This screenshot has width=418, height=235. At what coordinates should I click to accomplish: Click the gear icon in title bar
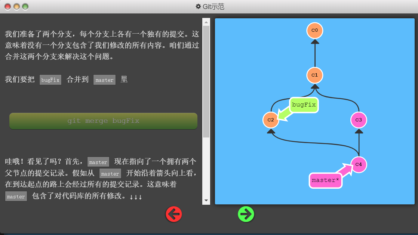[198, 6]
